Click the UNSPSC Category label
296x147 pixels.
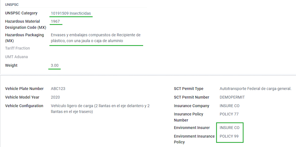(x=21, y=13)
